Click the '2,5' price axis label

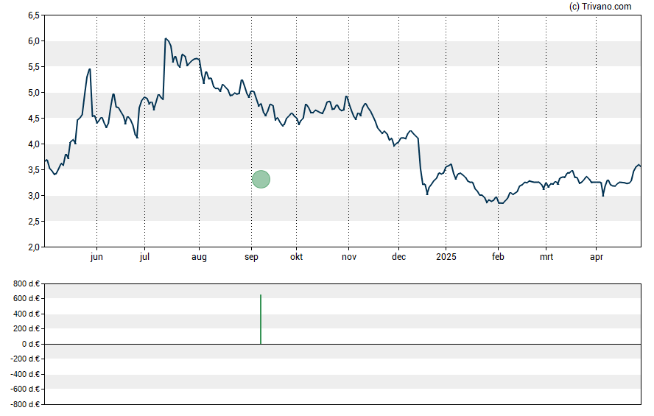pos(34,222)
